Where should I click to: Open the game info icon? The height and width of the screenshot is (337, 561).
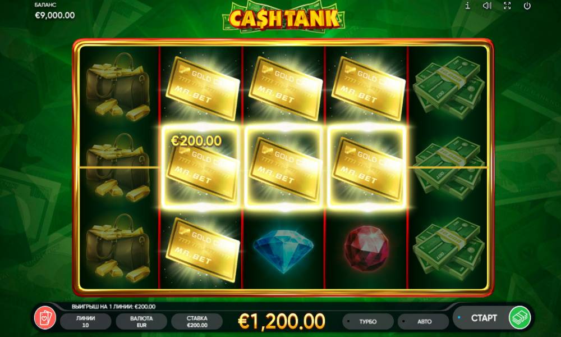point(468,6)
